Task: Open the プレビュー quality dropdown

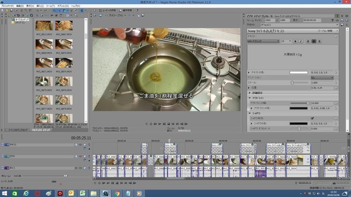Action: (x=117, y=16)
